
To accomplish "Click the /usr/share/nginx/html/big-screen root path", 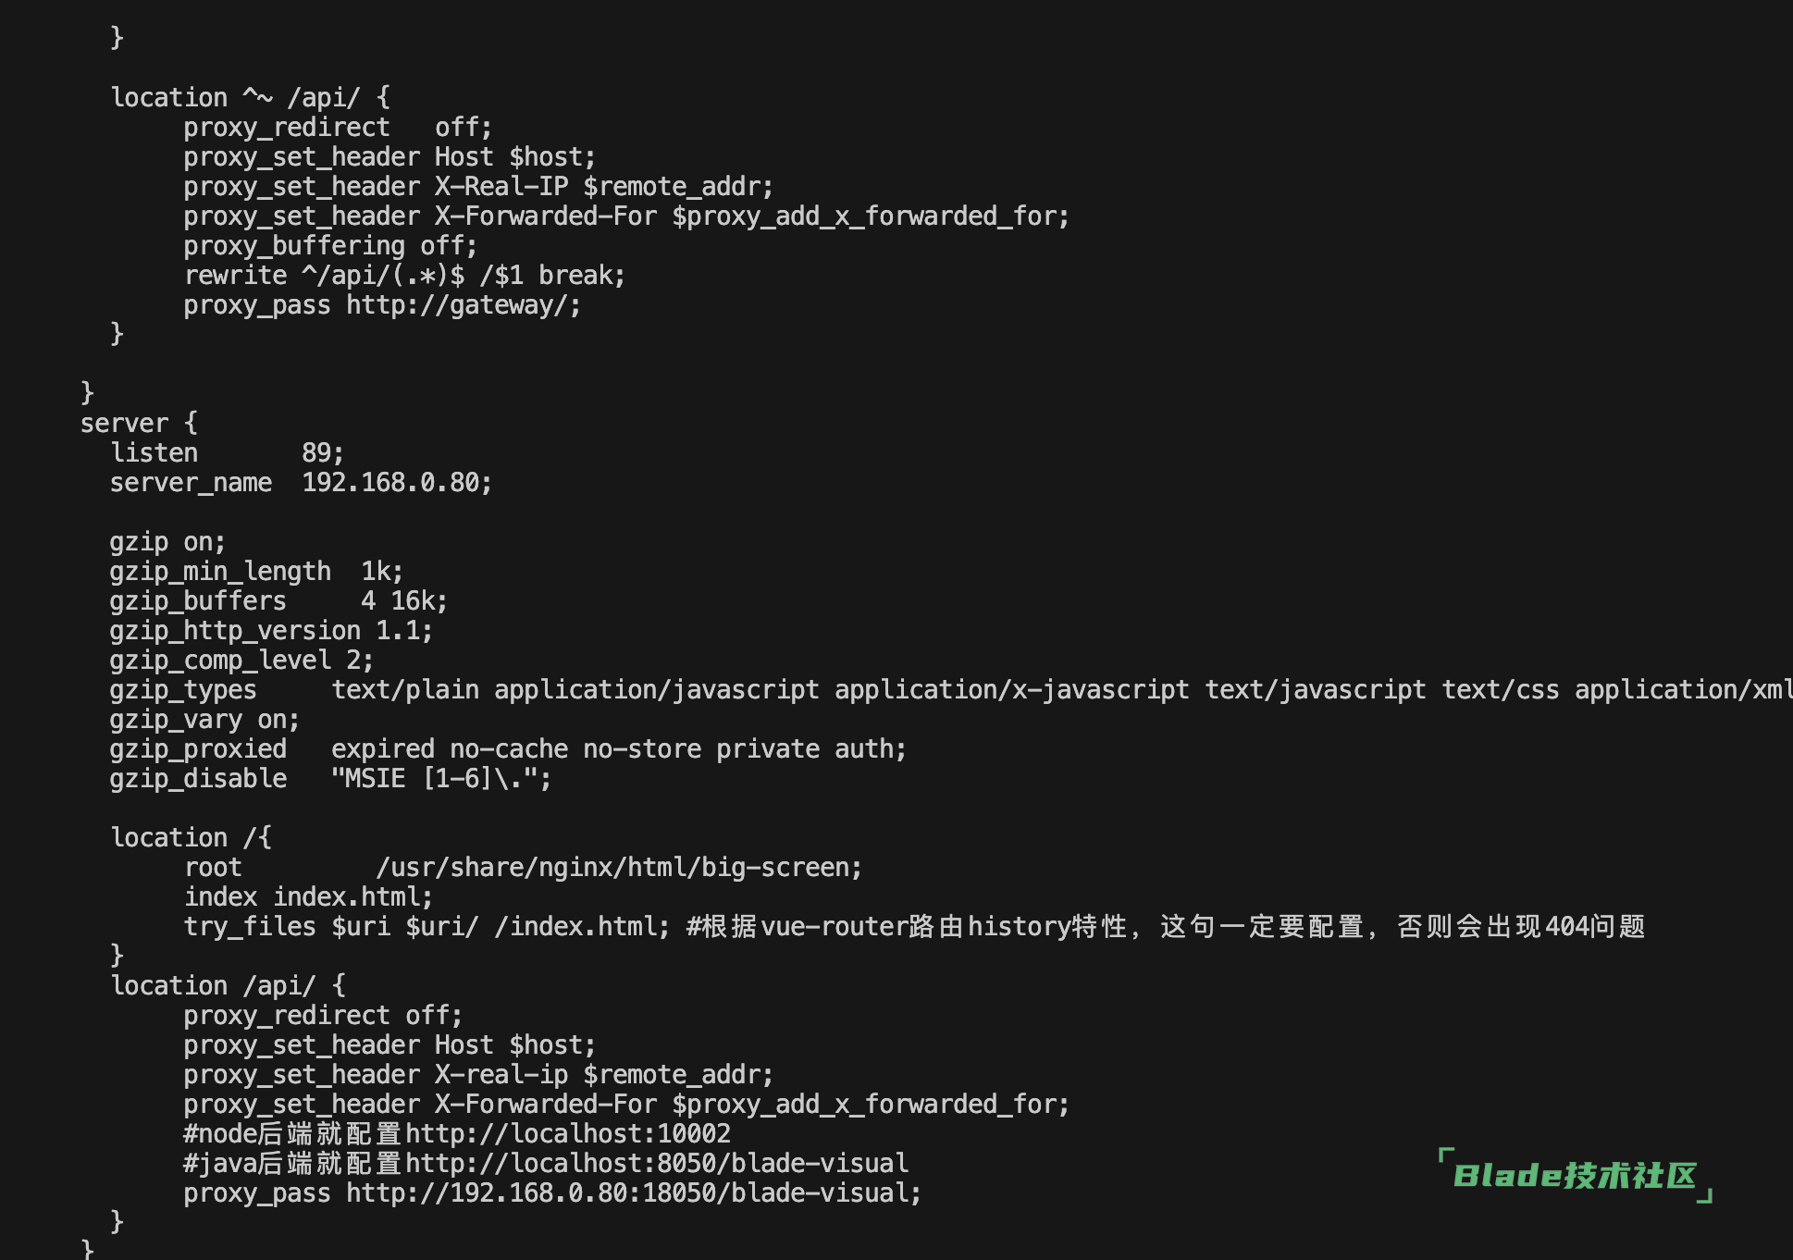I will tap(618, 868).
